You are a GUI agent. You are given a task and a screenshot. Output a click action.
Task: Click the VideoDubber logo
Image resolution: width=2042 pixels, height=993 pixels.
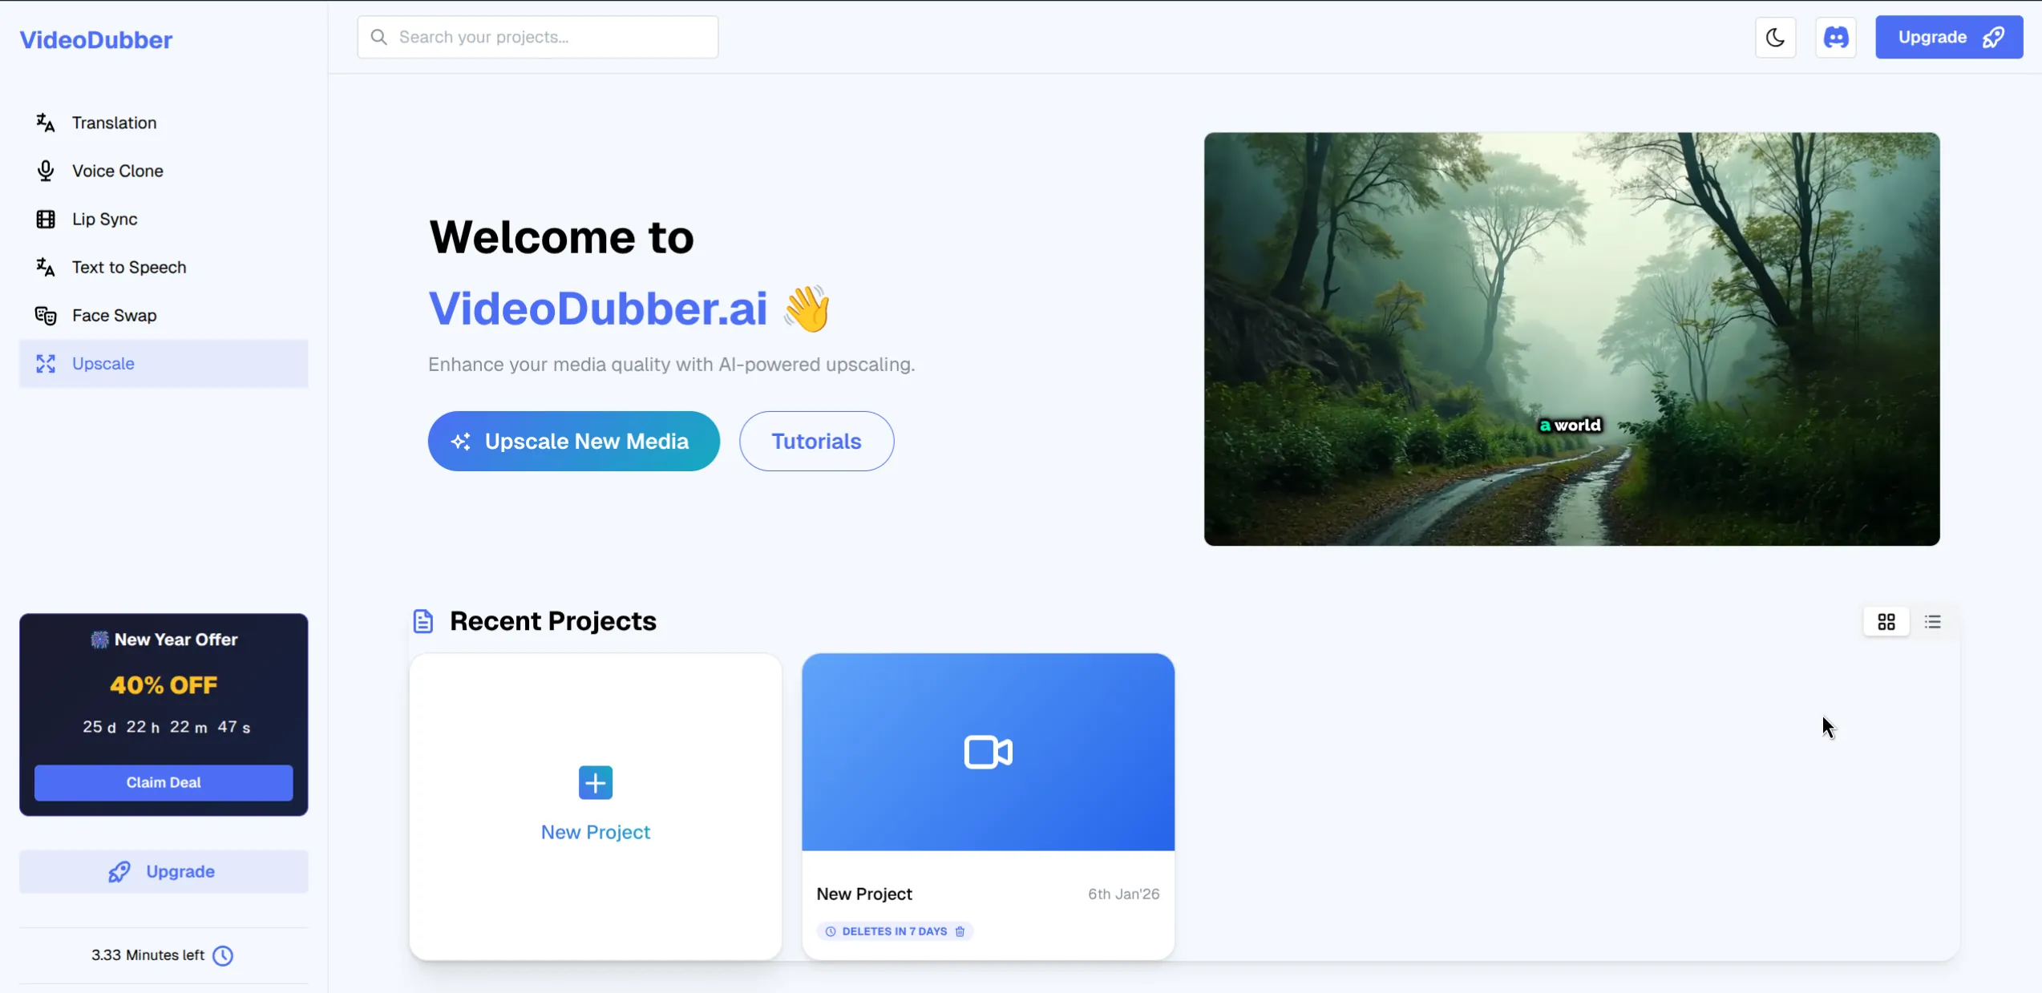95,40
